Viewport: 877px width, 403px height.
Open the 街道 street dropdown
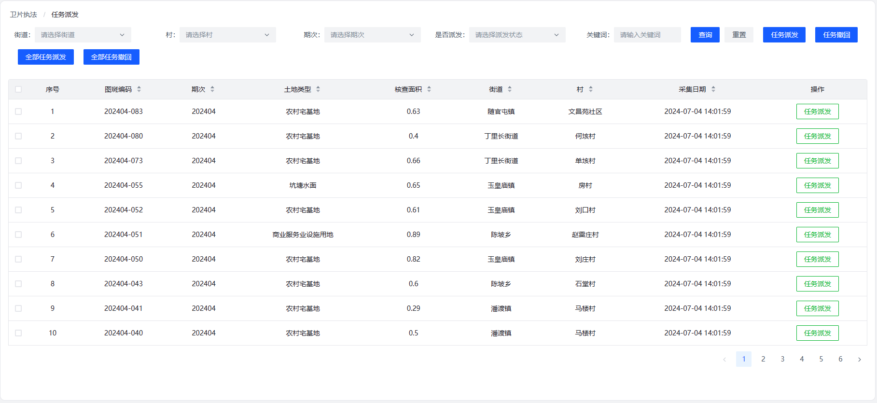pos(83,35)
